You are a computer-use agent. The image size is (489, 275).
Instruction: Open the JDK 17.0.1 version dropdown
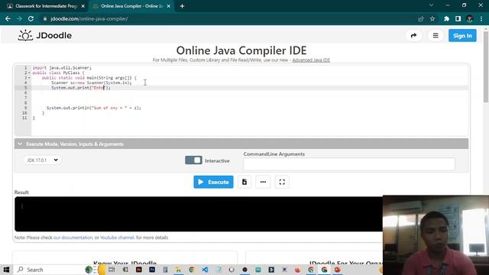coord(42,160)
